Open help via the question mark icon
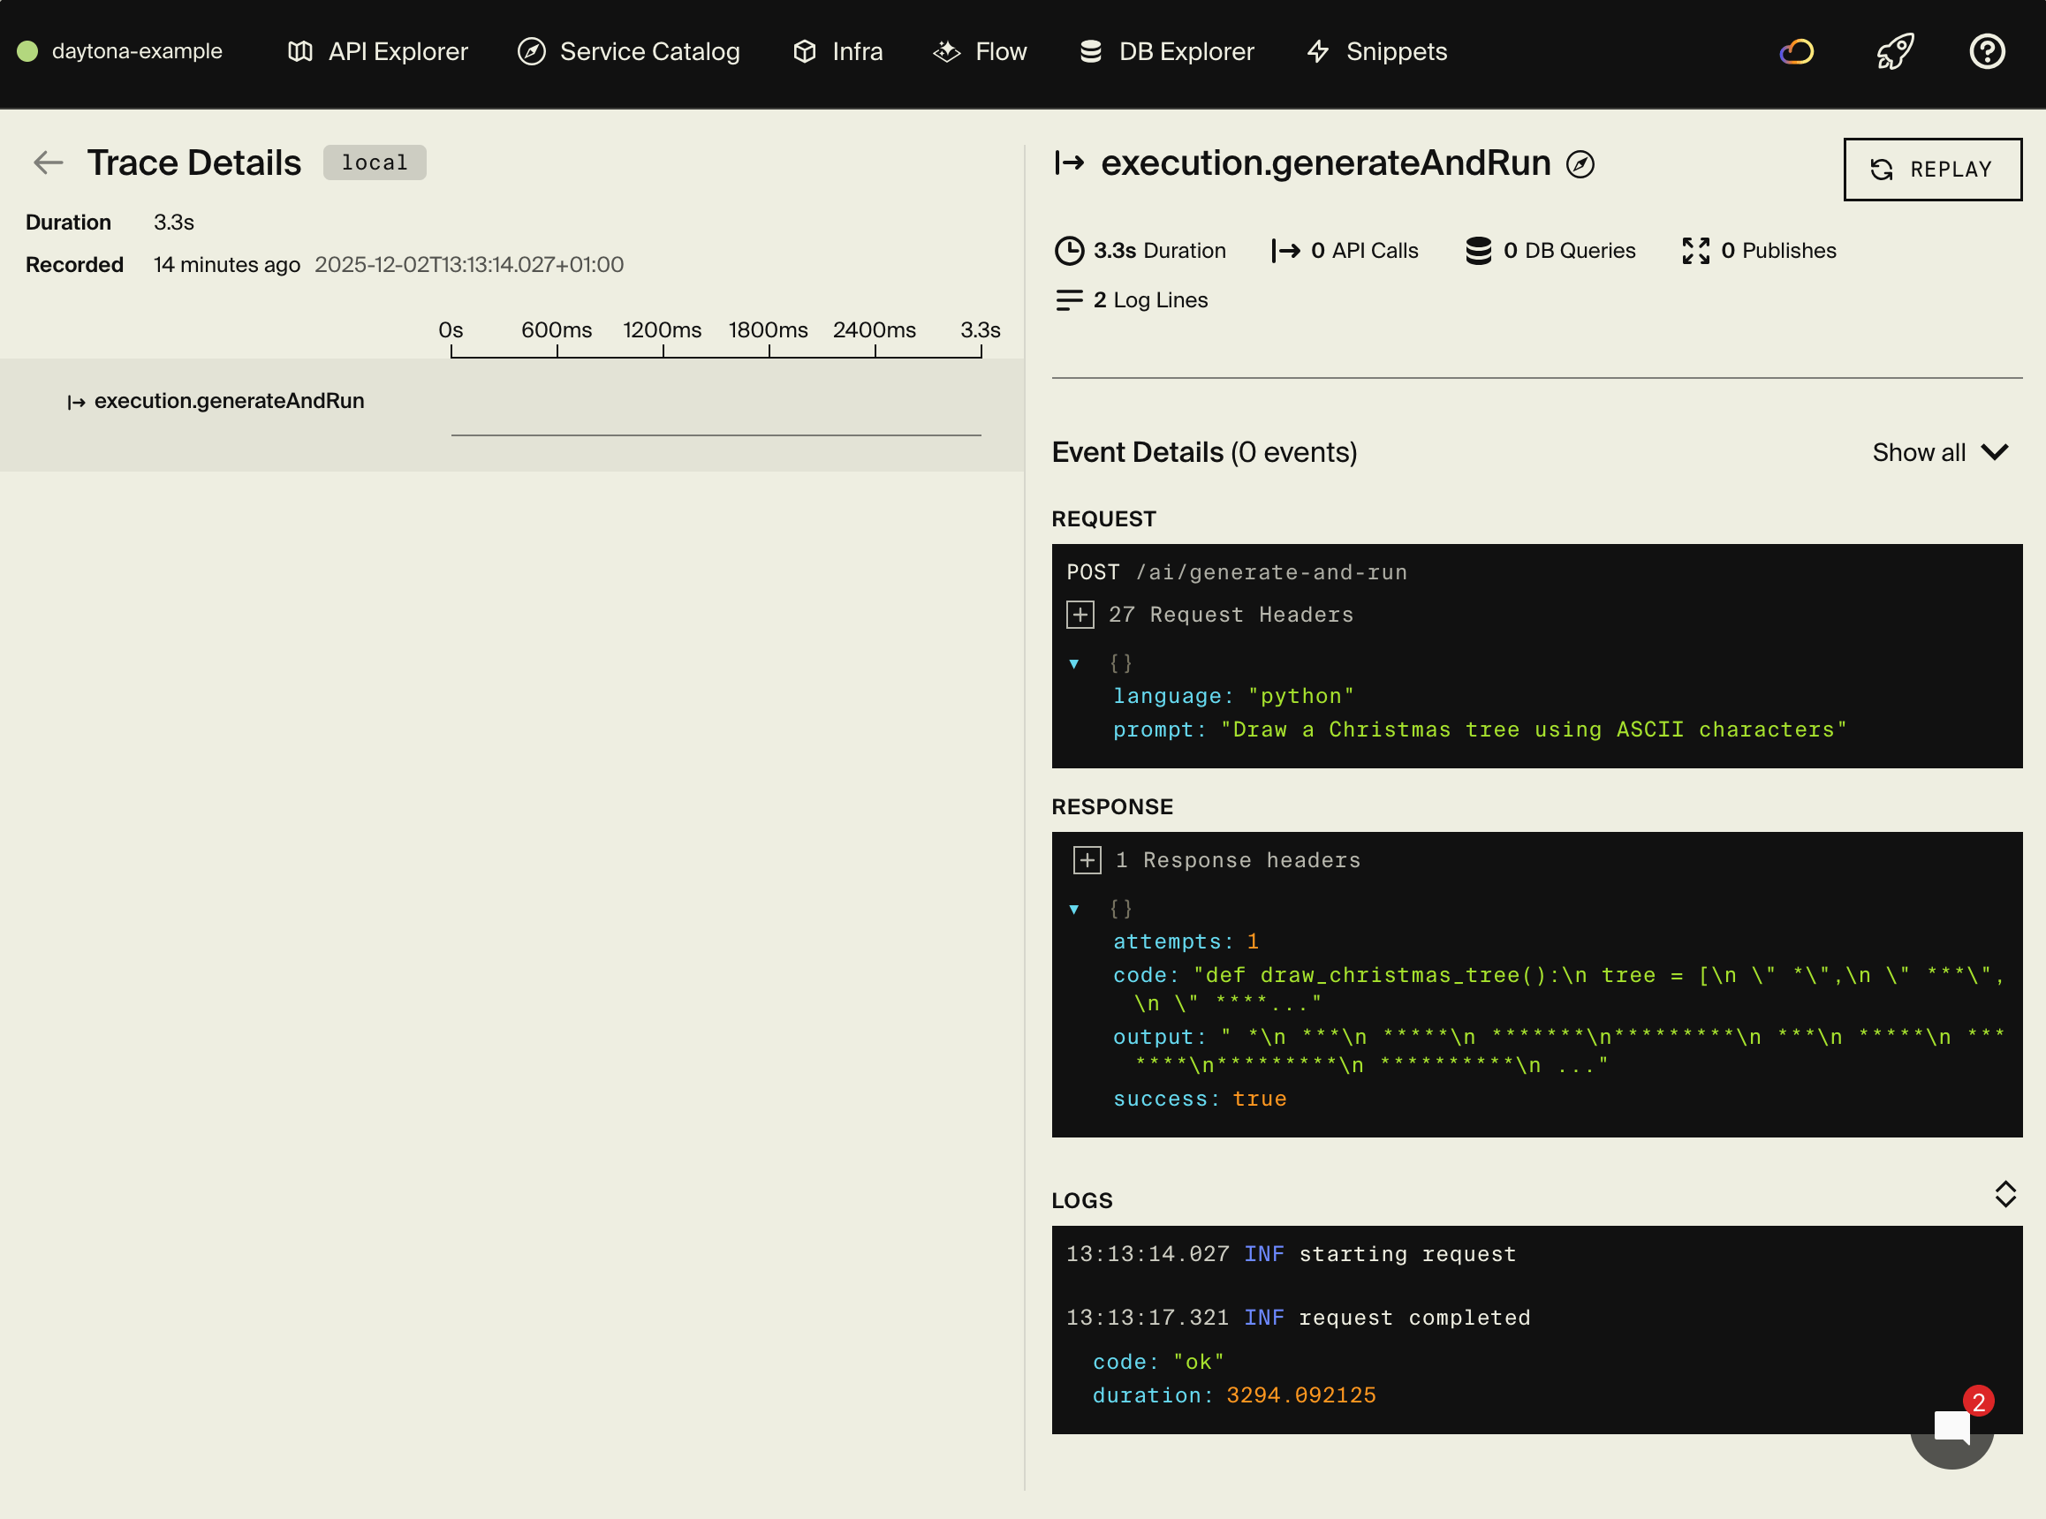The image size is (2046, 1519). pyautogui.click(x=1987, y=51)
